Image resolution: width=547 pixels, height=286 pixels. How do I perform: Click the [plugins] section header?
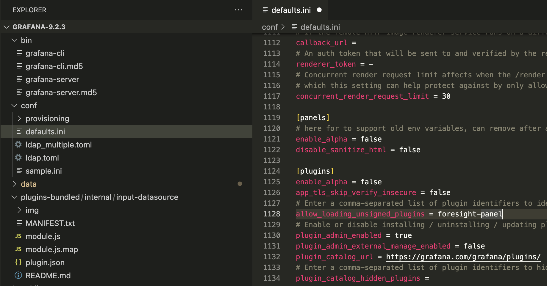tap(315, 171)
